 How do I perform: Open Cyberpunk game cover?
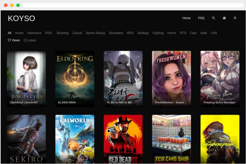click(x=220, y=139)
